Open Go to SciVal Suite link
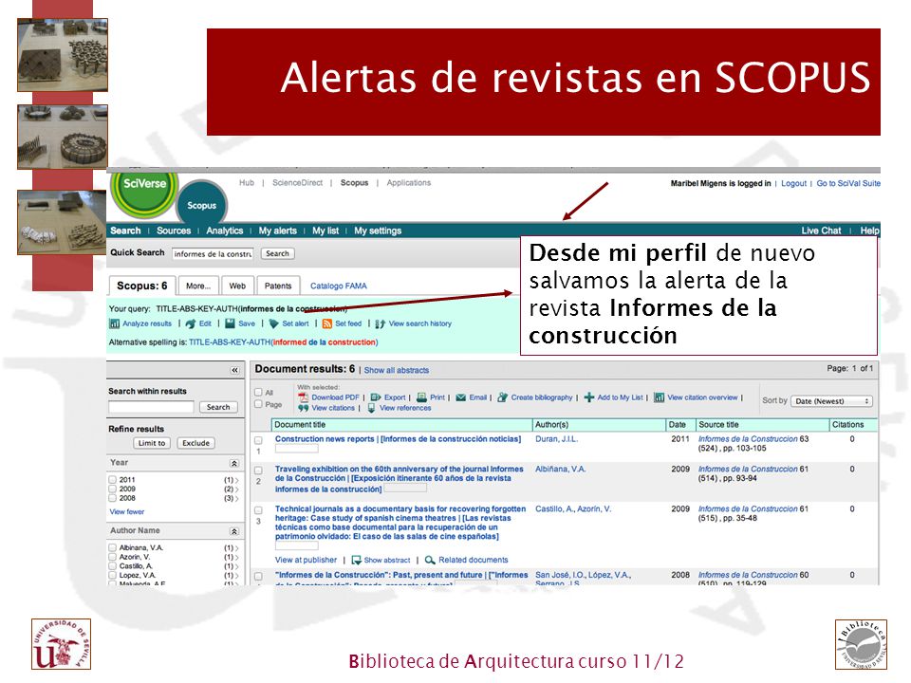Image resolution: width=911 pixels, height=683 pixels. 848,183
